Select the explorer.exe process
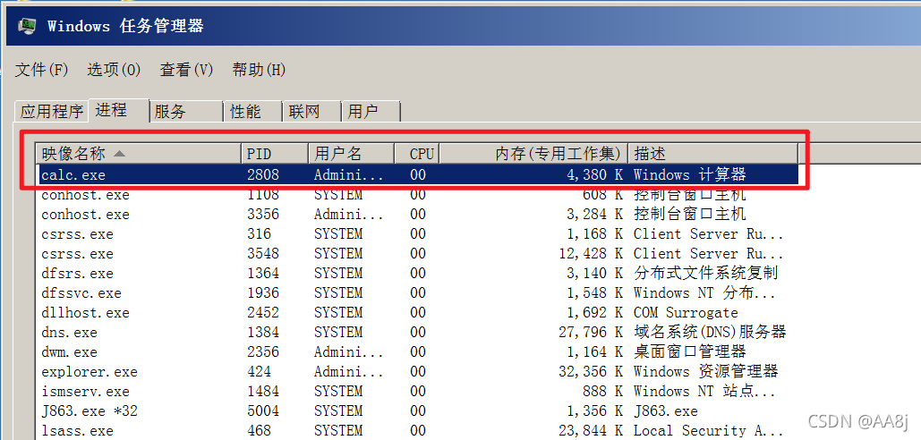 [418, 371]
